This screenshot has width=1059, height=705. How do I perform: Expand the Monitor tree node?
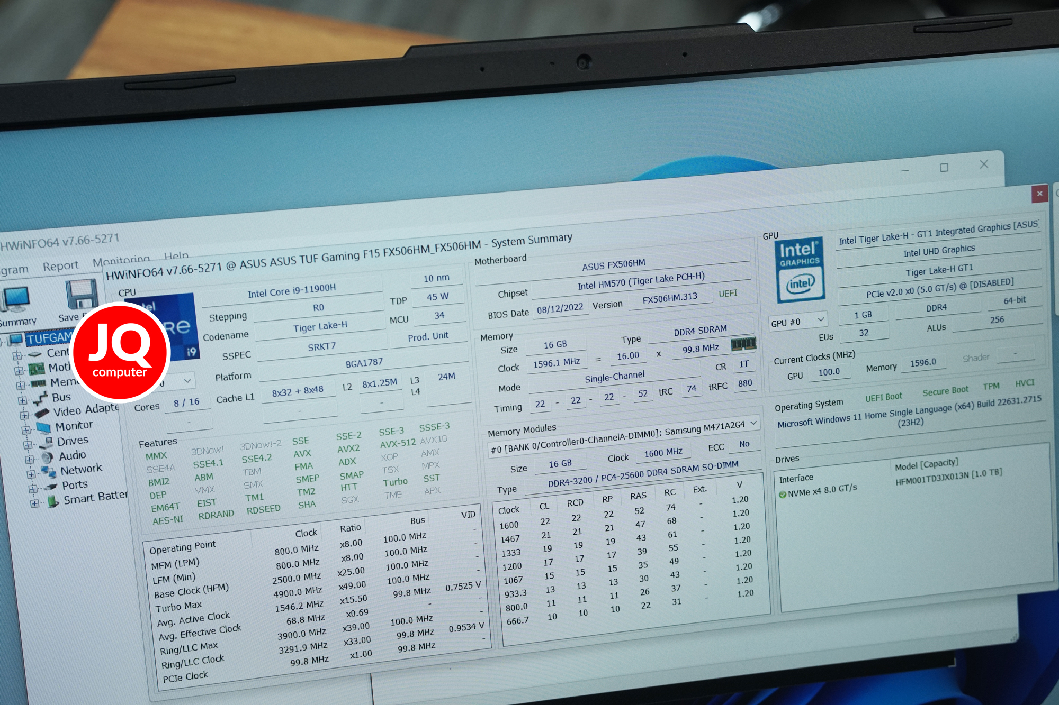pyautogui.click(x=25, y=430)
